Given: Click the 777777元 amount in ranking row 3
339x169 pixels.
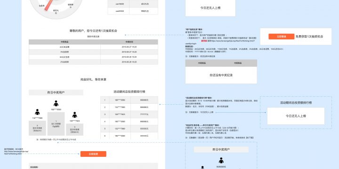Looking at the screenshot, I should coord(144,115).
